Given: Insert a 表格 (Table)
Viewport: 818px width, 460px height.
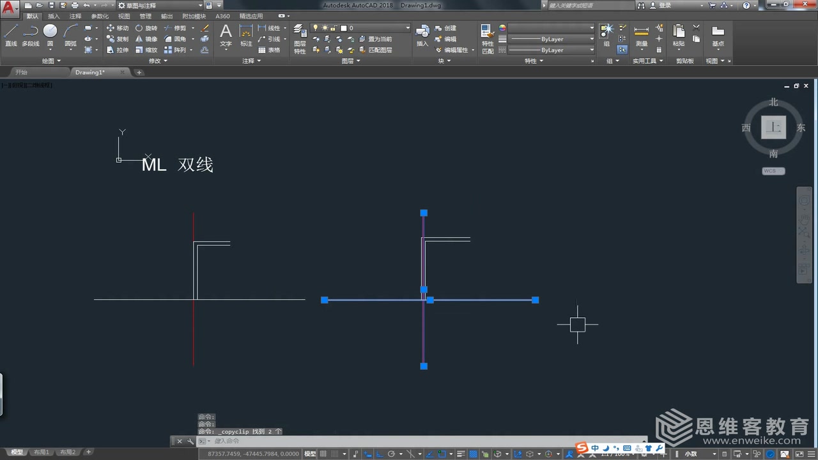Looking at the screenshot, I should (x=269, y=50).
